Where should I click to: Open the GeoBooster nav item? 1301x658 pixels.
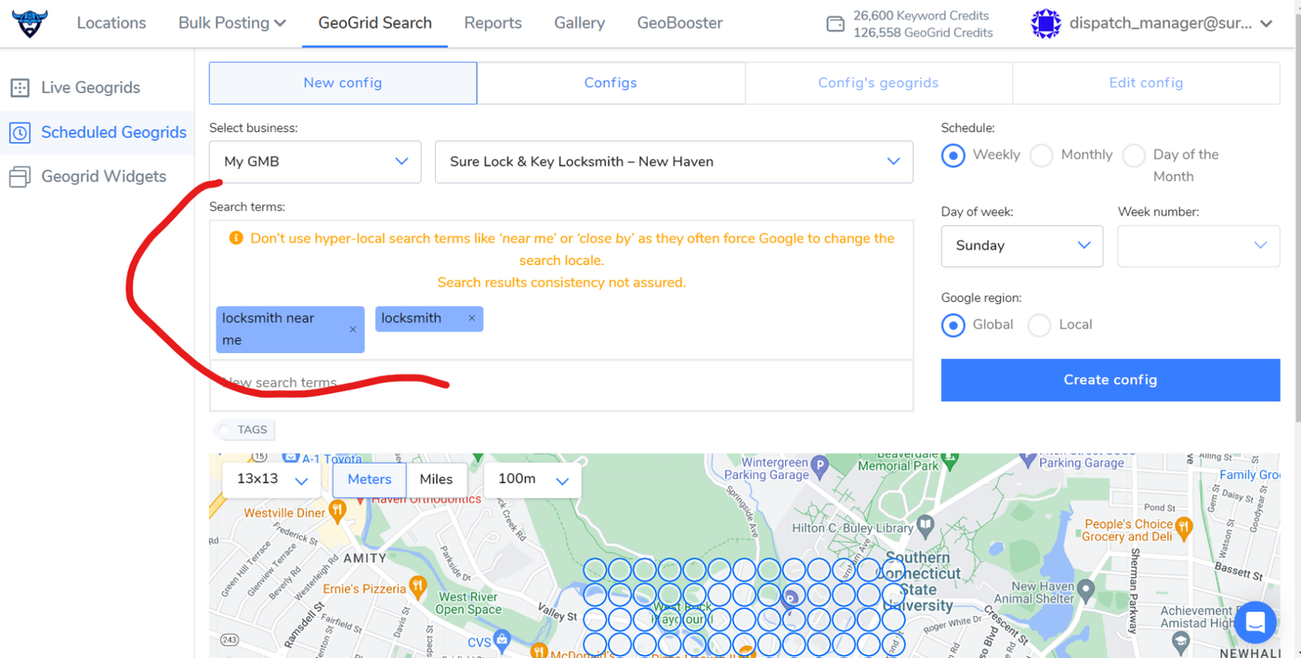(x=680, y=23)
